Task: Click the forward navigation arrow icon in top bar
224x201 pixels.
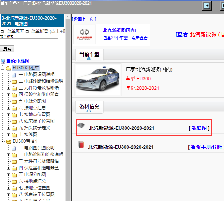Action: (207, 6)
